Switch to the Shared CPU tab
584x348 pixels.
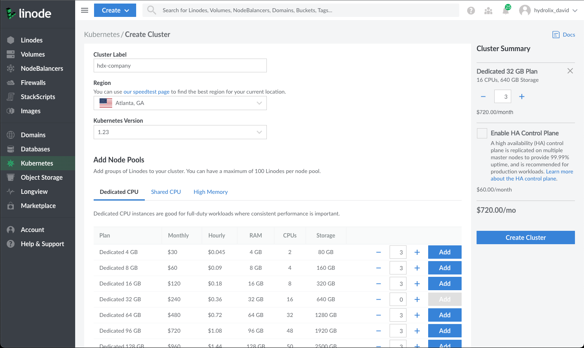tap(166, 192)
